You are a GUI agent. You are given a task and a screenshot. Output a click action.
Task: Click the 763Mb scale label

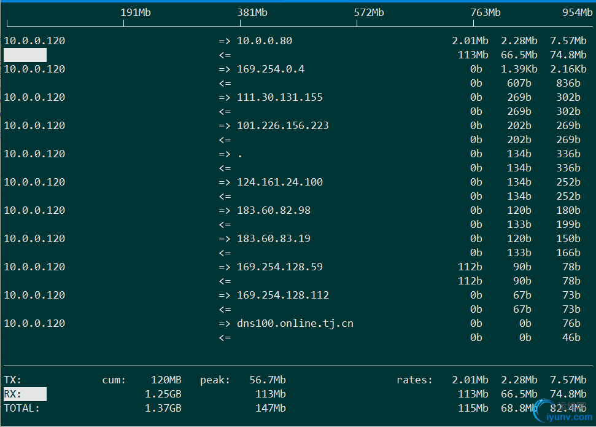[x=486, y=12]
